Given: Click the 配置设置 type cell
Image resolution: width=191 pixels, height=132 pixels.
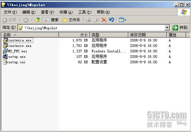Looking at the screenshot, I should click(99, 62).
